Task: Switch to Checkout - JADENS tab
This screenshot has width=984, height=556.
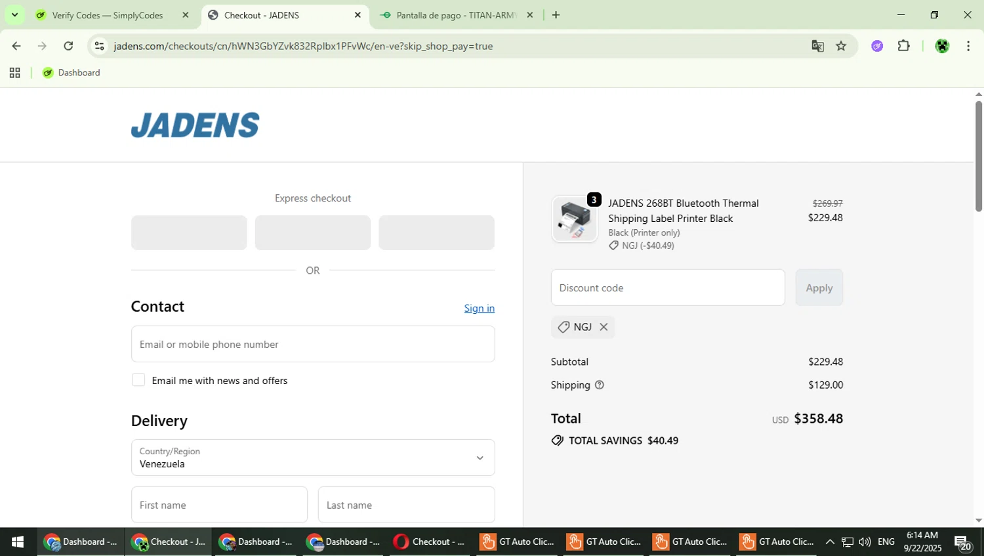Action: click(x=285, y=15)
